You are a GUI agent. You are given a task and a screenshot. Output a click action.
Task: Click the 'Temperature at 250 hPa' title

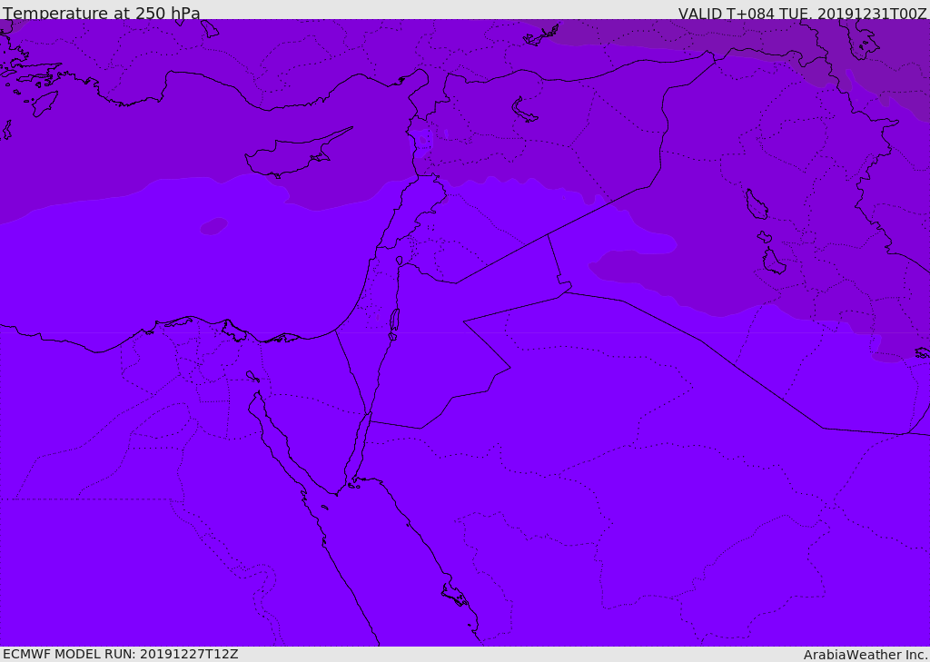[102, 13]
